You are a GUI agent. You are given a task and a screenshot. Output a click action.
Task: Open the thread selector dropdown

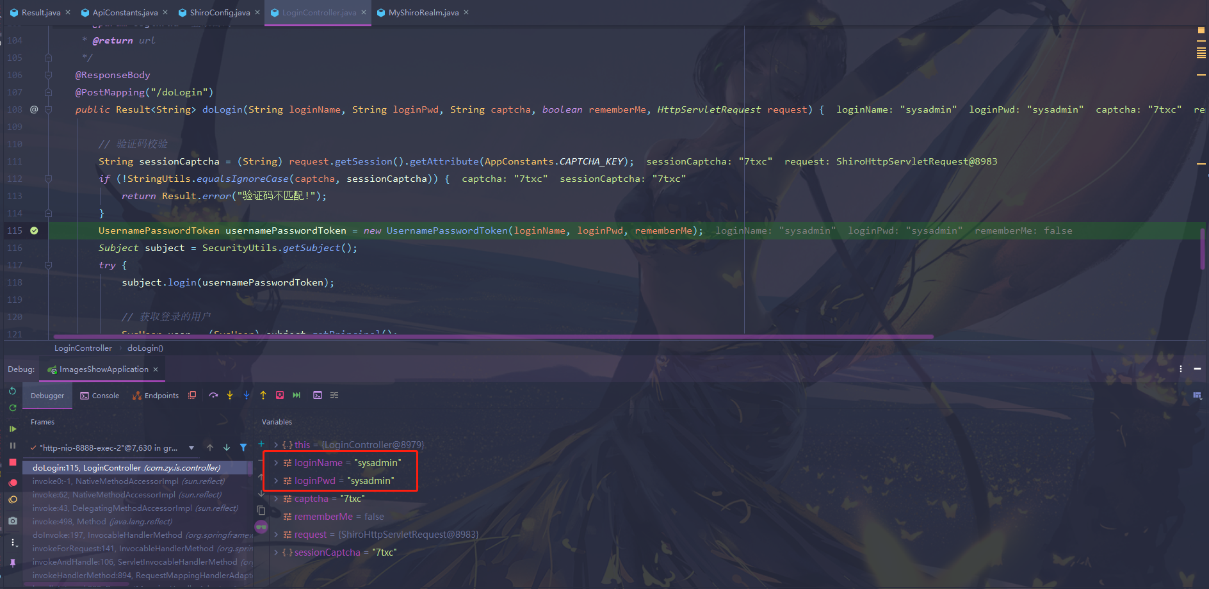191,448
